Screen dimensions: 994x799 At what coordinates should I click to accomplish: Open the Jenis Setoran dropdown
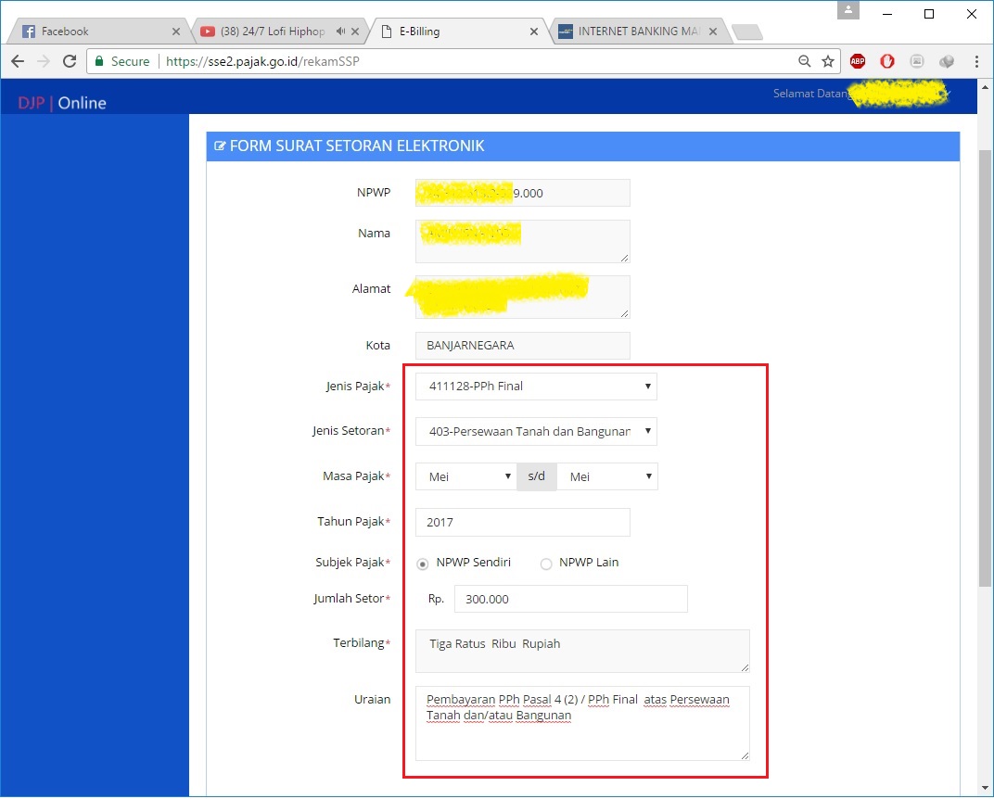pos(536,432)
